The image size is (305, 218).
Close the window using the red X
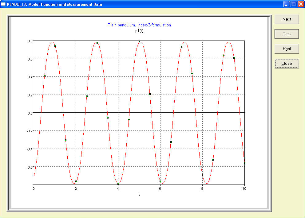pos(300,4)
